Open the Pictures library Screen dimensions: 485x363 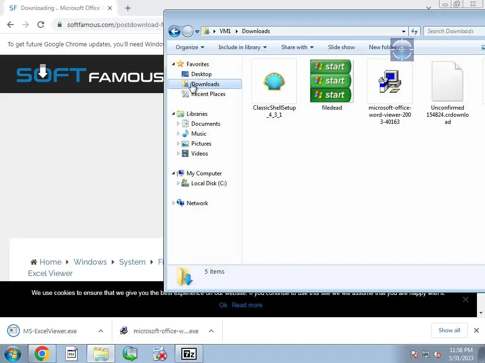[201, 144]
